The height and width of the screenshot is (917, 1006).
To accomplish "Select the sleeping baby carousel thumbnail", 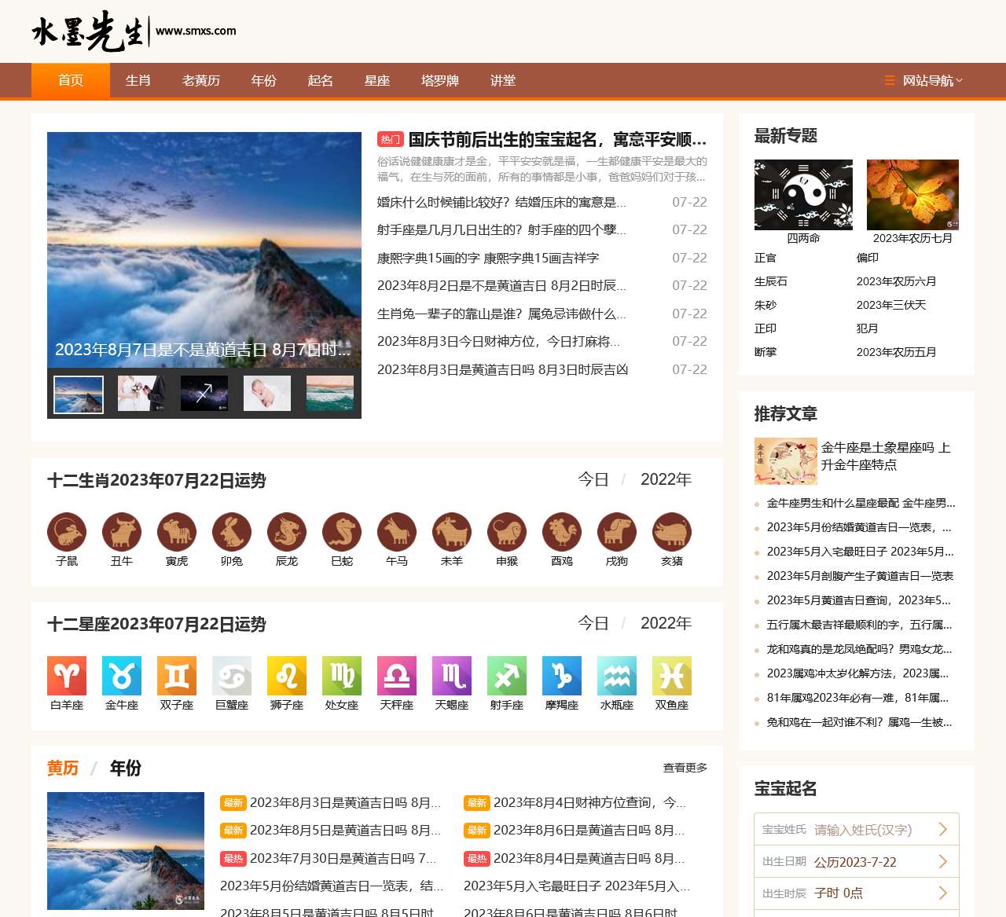I will pyautogui.click(x=267, y=393).
